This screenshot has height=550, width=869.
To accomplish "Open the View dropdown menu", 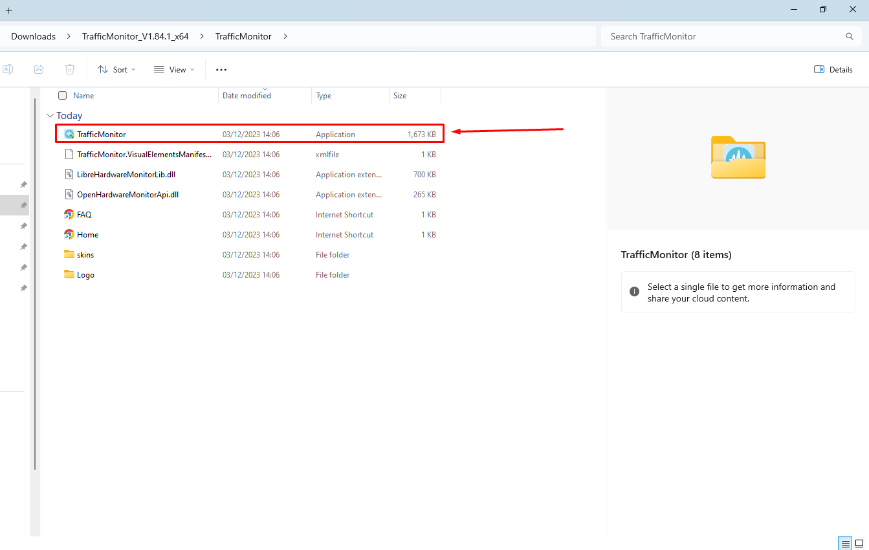I will tap(174, 69).
